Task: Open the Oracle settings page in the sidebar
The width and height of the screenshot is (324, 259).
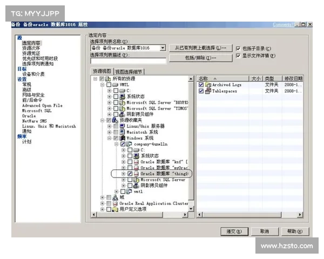Action: pyautogui.click(x=29, y=116)
